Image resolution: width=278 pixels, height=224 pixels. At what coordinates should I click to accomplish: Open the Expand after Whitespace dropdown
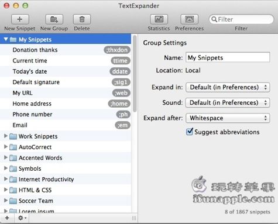click(x=228, y=118)
